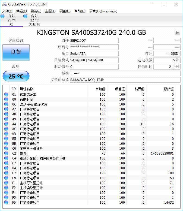The height and width of the screenshot is (211, 183).
Task: Click the 良好 health status button
Action: coord(16,53)
